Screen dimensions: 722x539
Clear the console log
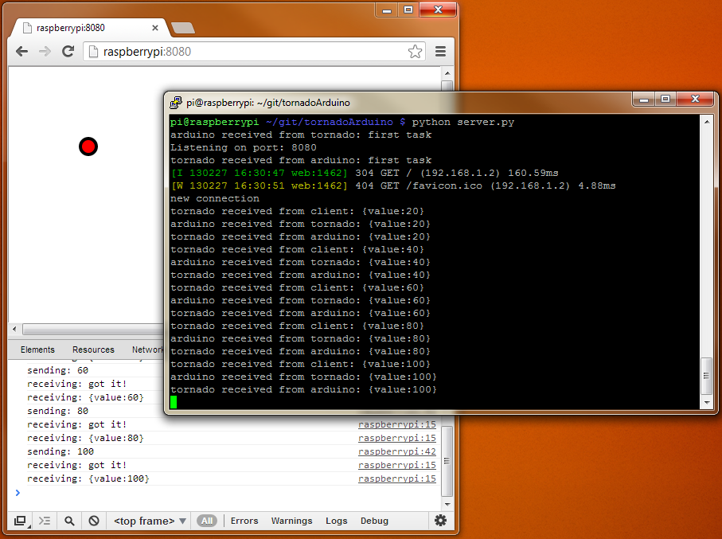tap(94, 521)
